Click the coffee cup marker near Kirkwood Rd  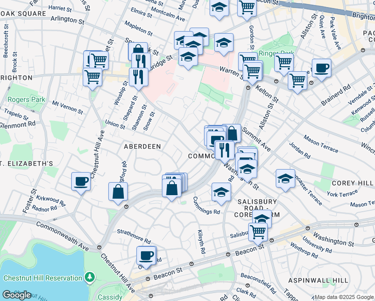81,182
